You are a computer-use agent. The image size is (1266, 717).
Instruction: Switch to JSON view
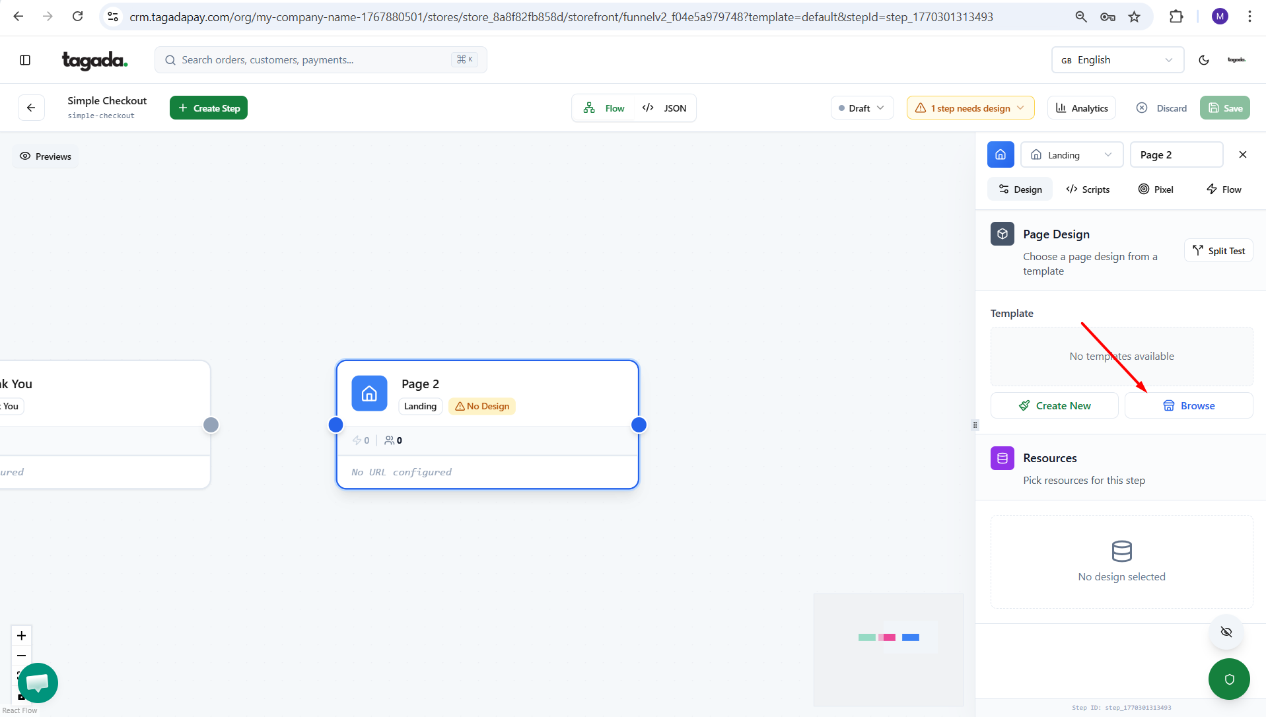coord(665,108)
